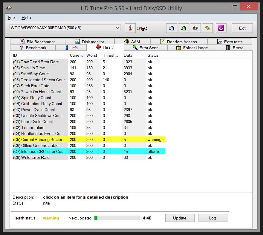Click the second copy-screenshot toolbar icon

[183, 28]
